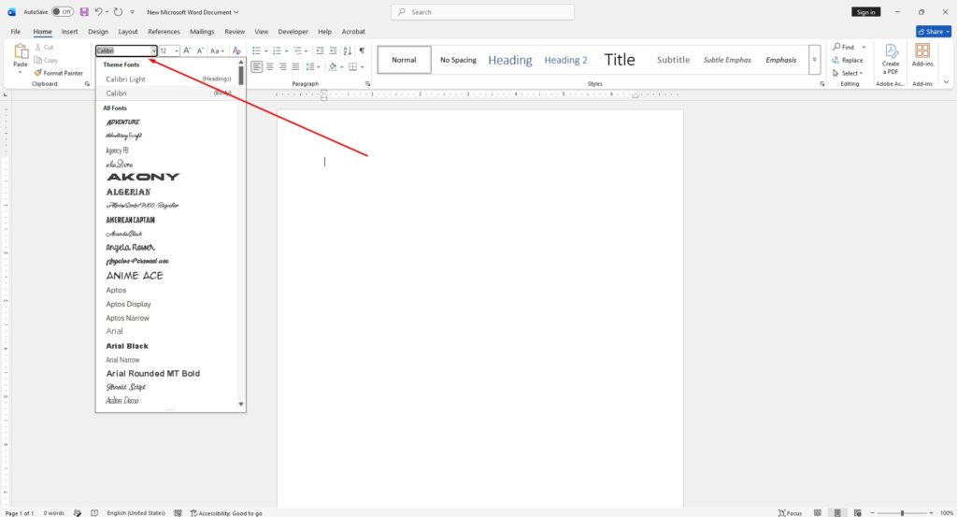Click the Paste clipboard icon
The image size is (957, 517).
[x=21, y=51]
